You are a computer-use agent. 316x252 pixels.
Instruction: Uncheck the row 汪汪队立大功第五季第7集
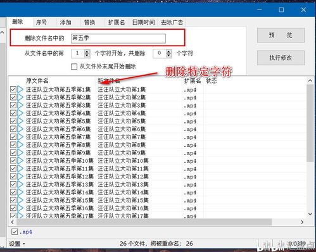(x=13, y=137)
